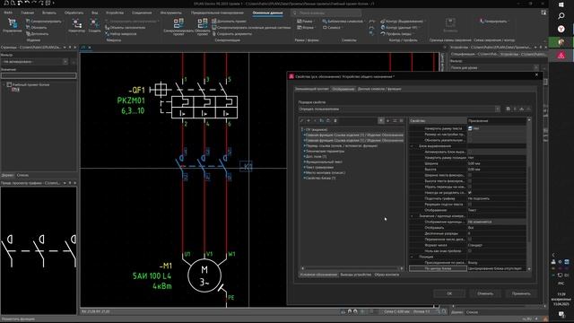Click the save scheme icon beside Порядок свойств
This screenshot has width=574, height=323.
pyautogui.click(x=509, y=109)
